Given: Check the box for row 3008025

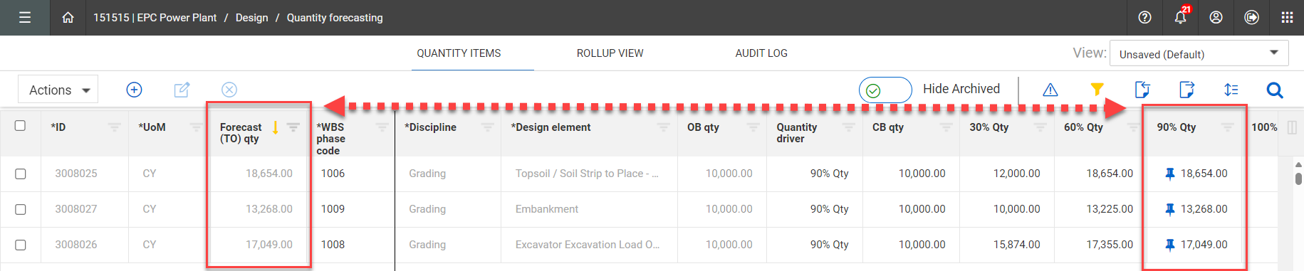Looking at the screenshot, I should click(21, 174).
